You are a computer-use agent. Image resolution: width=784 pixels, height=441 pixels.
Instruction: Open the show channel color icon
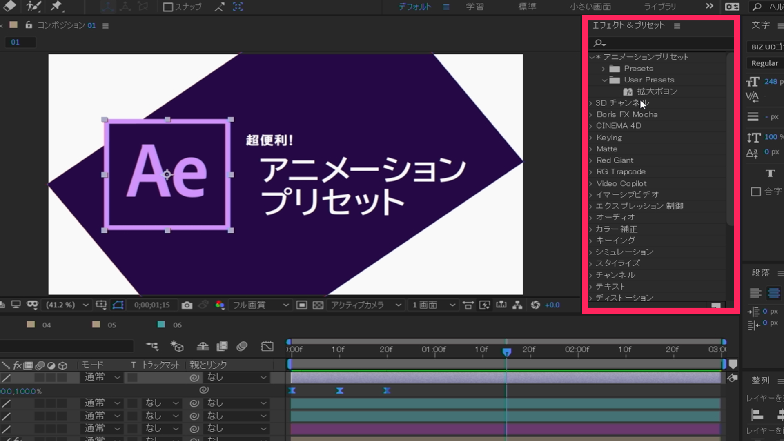[x=220, y=305]
